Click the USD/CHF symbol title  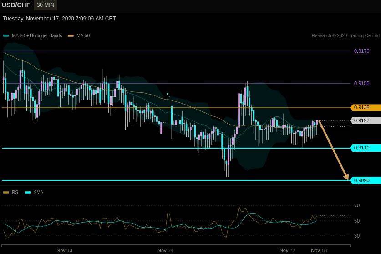tap(16, 5)
